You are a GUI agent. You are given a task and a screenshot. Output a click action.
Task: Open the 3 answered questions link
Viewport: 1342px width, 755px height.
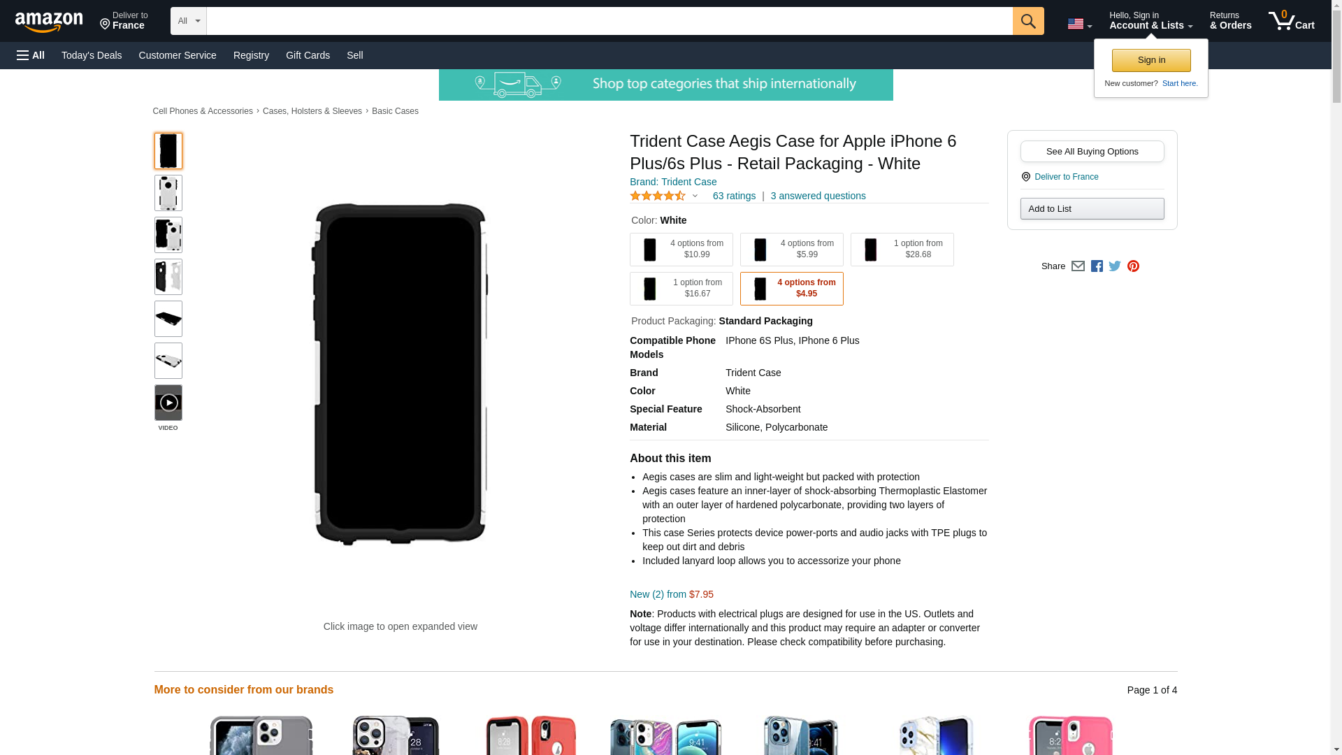(x=818, y=196)
